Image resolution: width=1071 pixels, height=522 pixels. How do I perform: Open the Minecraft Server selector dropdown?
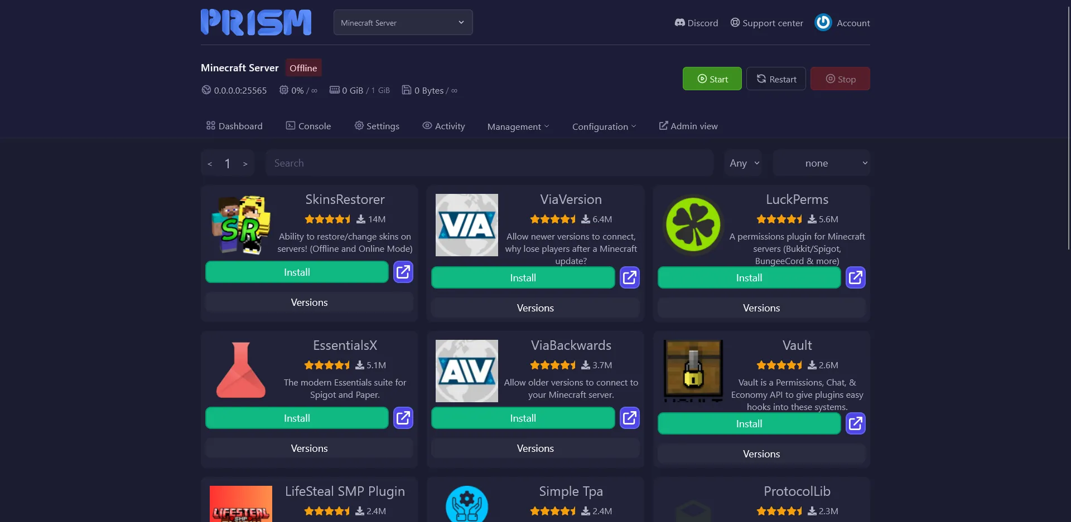pyautogui.click(x=403, y=23)
